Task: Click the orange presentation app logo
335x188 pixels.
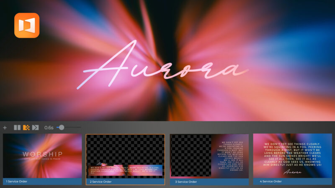Action: point(27,25)
